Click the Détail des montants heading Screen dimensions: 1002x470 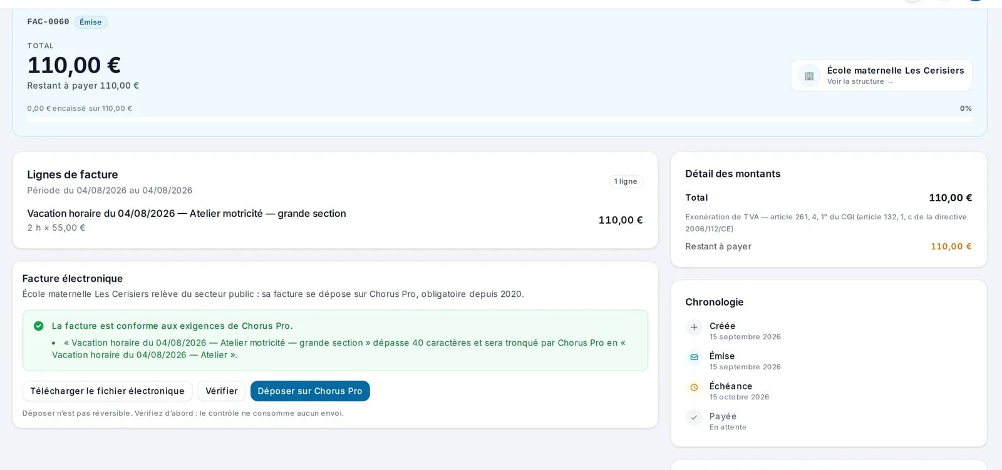pos(733,174)
